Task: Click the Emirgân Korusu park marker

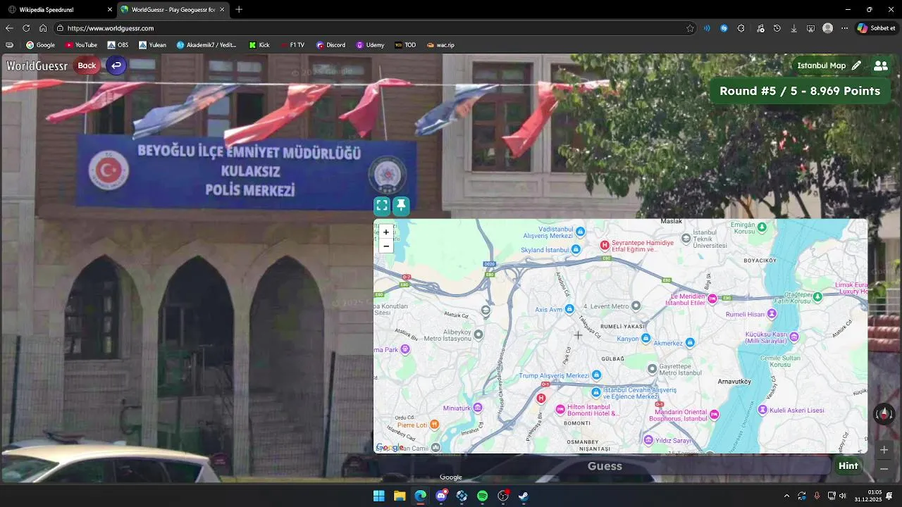Action: click(762, 227)
